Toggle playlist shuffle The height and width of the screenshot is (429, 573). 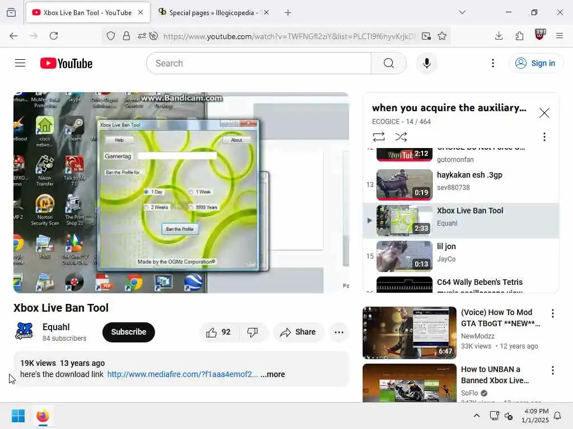click(401, 137)
